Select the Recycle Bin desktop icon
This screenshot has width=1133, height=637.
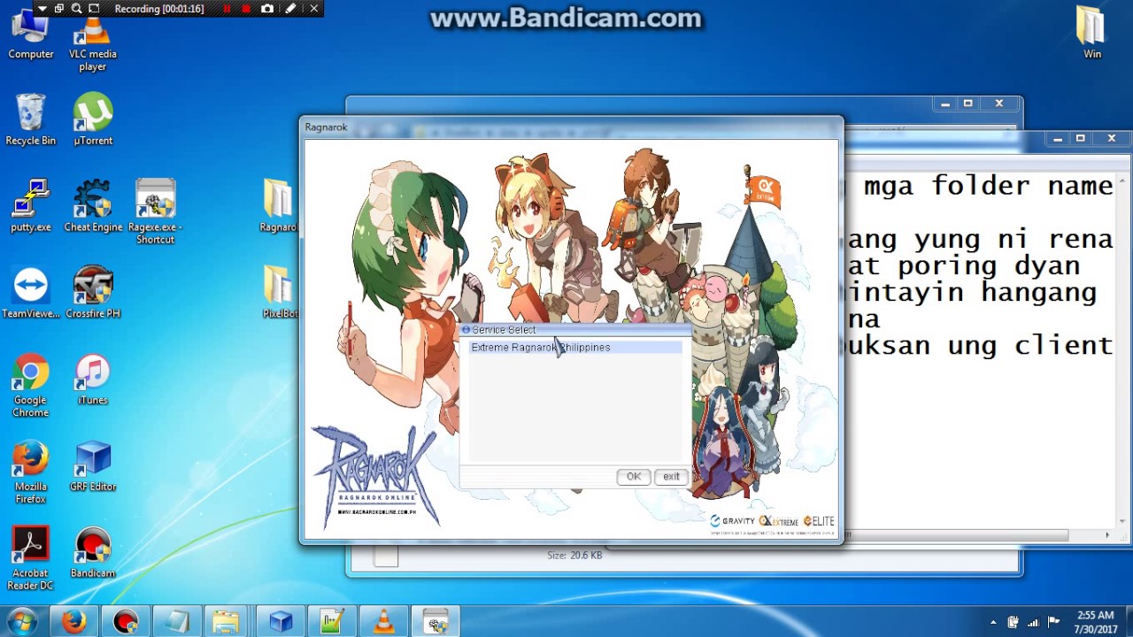tap(31, 119)
